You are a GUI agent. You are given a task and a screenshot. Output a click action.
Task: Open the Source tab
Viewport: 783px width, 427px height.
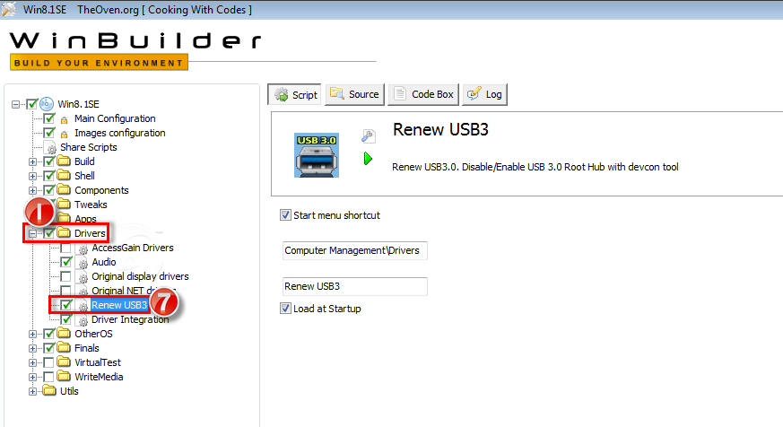click(x=355, y=94)
